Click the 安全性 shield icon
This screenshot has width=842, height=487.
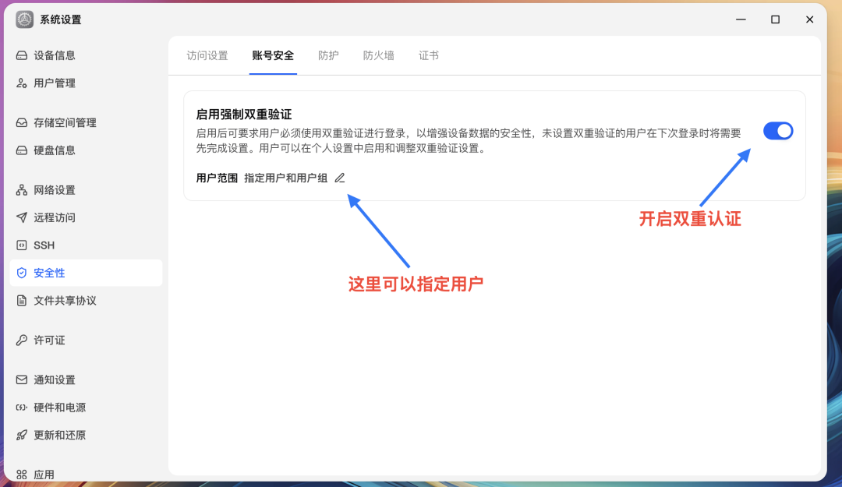tap(22, 273)
